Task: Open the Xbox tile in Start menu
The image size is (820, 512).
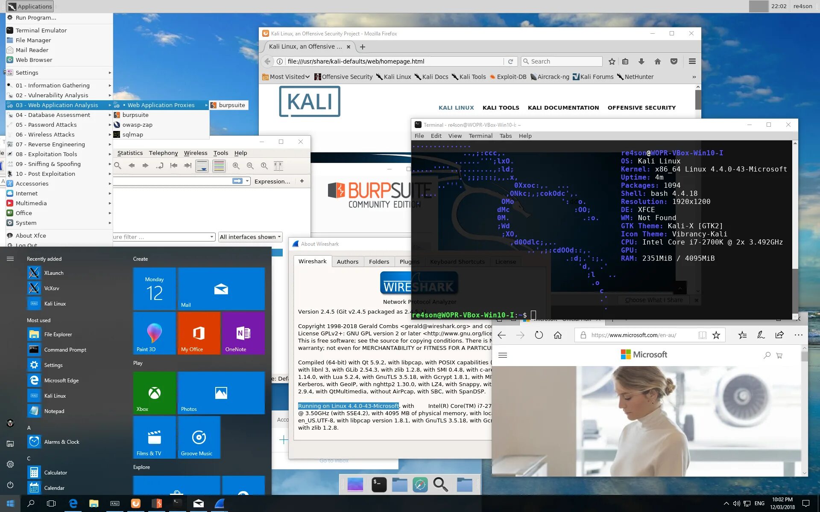Action: pyautogui.click(x=155, y=393)
